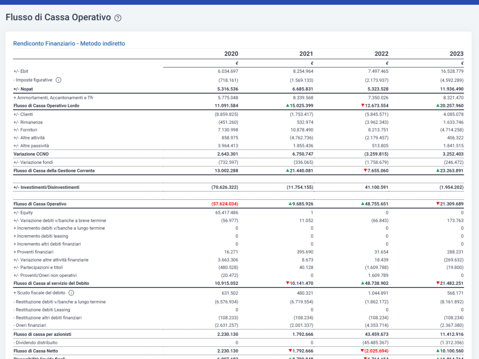Click Variazione debiti v/banche a breve termine label
Screen dimensions: 479x359
pos(59,221)
